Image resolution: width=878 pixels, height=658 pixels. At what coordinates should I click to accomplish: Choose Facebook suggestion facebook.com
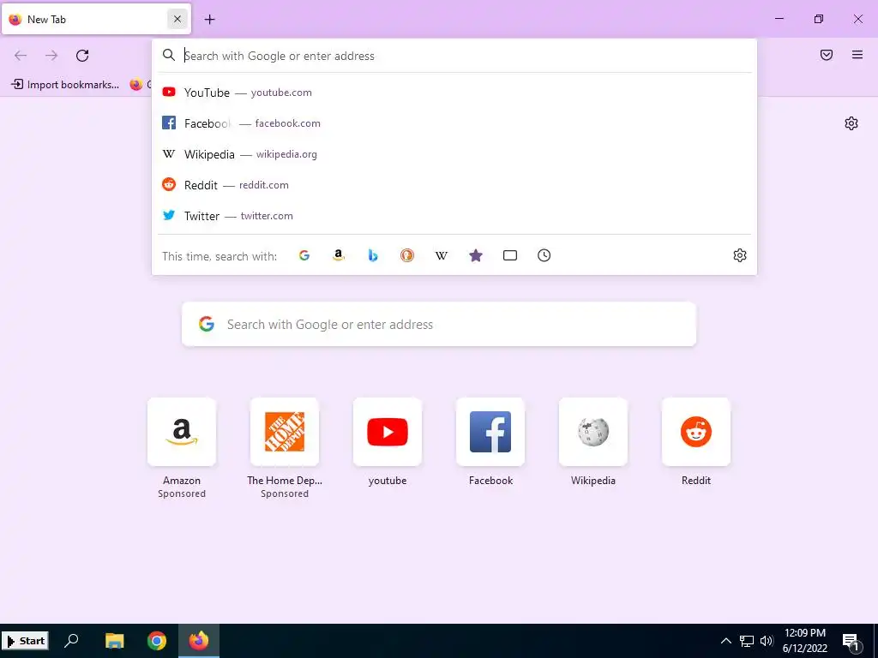click(454, 123)
